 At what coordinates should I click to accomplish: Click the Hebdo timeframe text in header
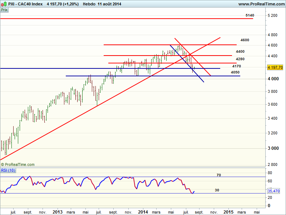click(x=89, y=4)
